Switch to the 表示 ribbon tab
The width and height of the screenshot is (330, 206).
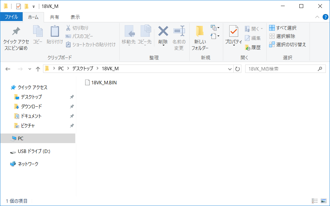(75, 17)
